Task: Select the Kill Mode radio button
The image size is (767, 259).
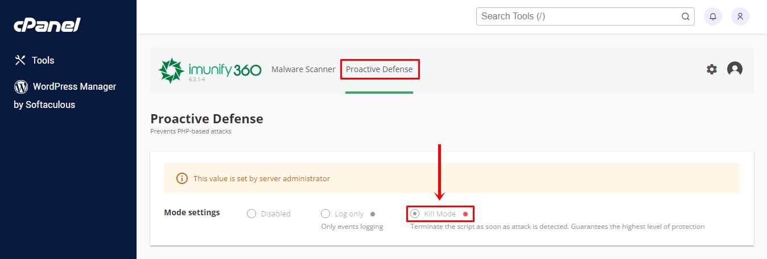Action: point(415,214)
